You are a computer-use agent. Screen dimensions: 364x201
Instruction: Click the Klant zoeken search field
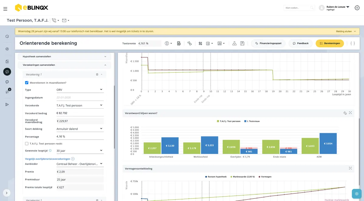coord(299,8)
